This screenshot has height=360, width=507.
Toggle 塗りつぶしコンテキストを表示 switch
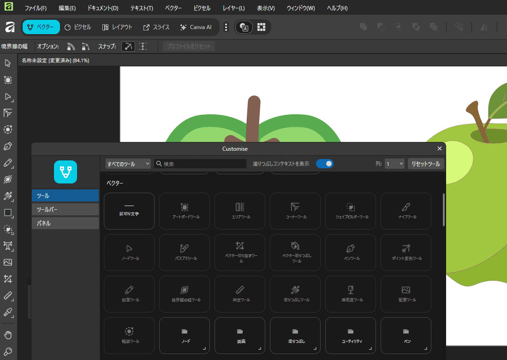(325, 164)
